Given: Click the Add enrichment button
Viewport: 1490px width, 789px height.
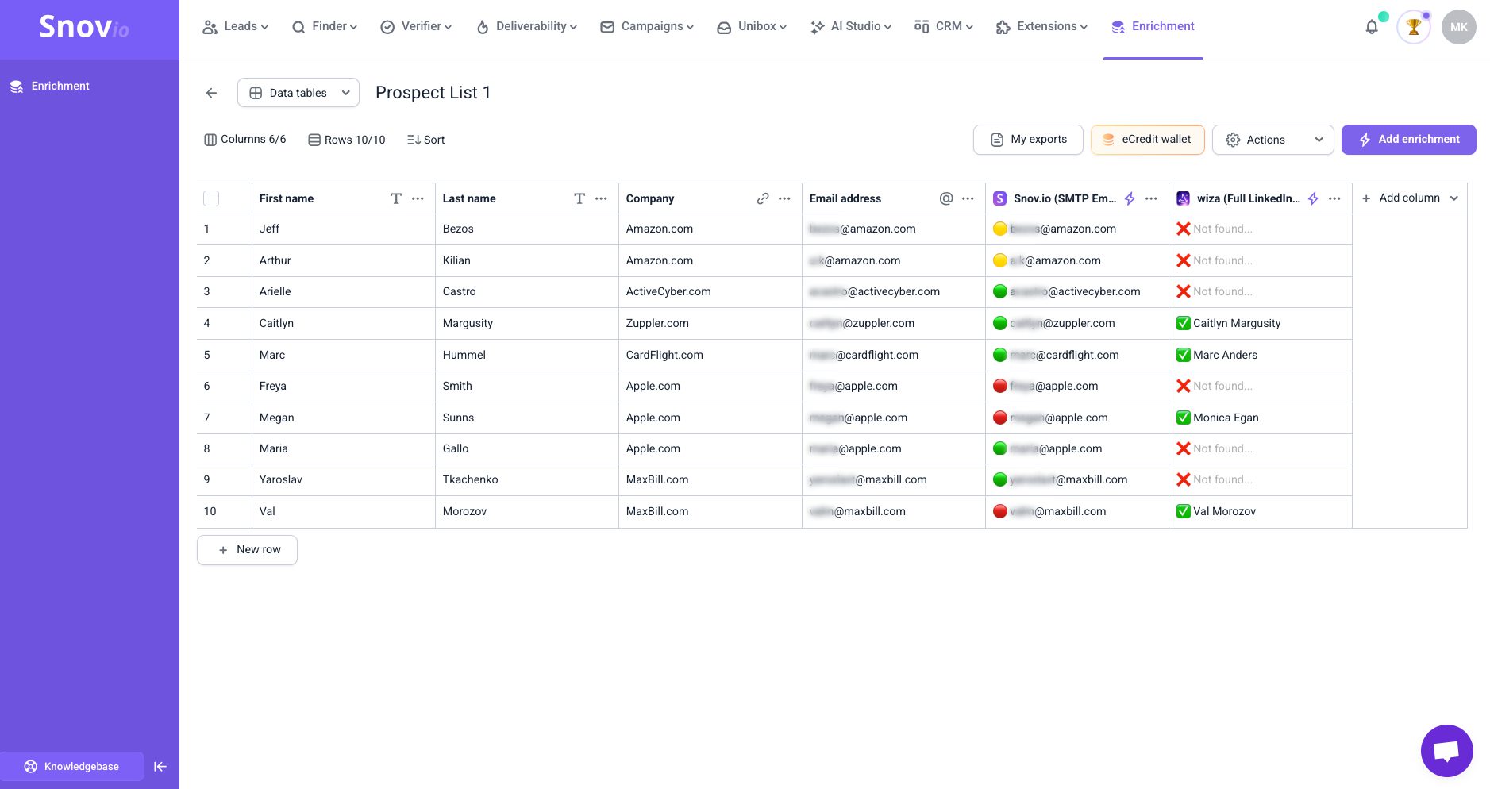Looking at the screenshot, I should 1408,140.
